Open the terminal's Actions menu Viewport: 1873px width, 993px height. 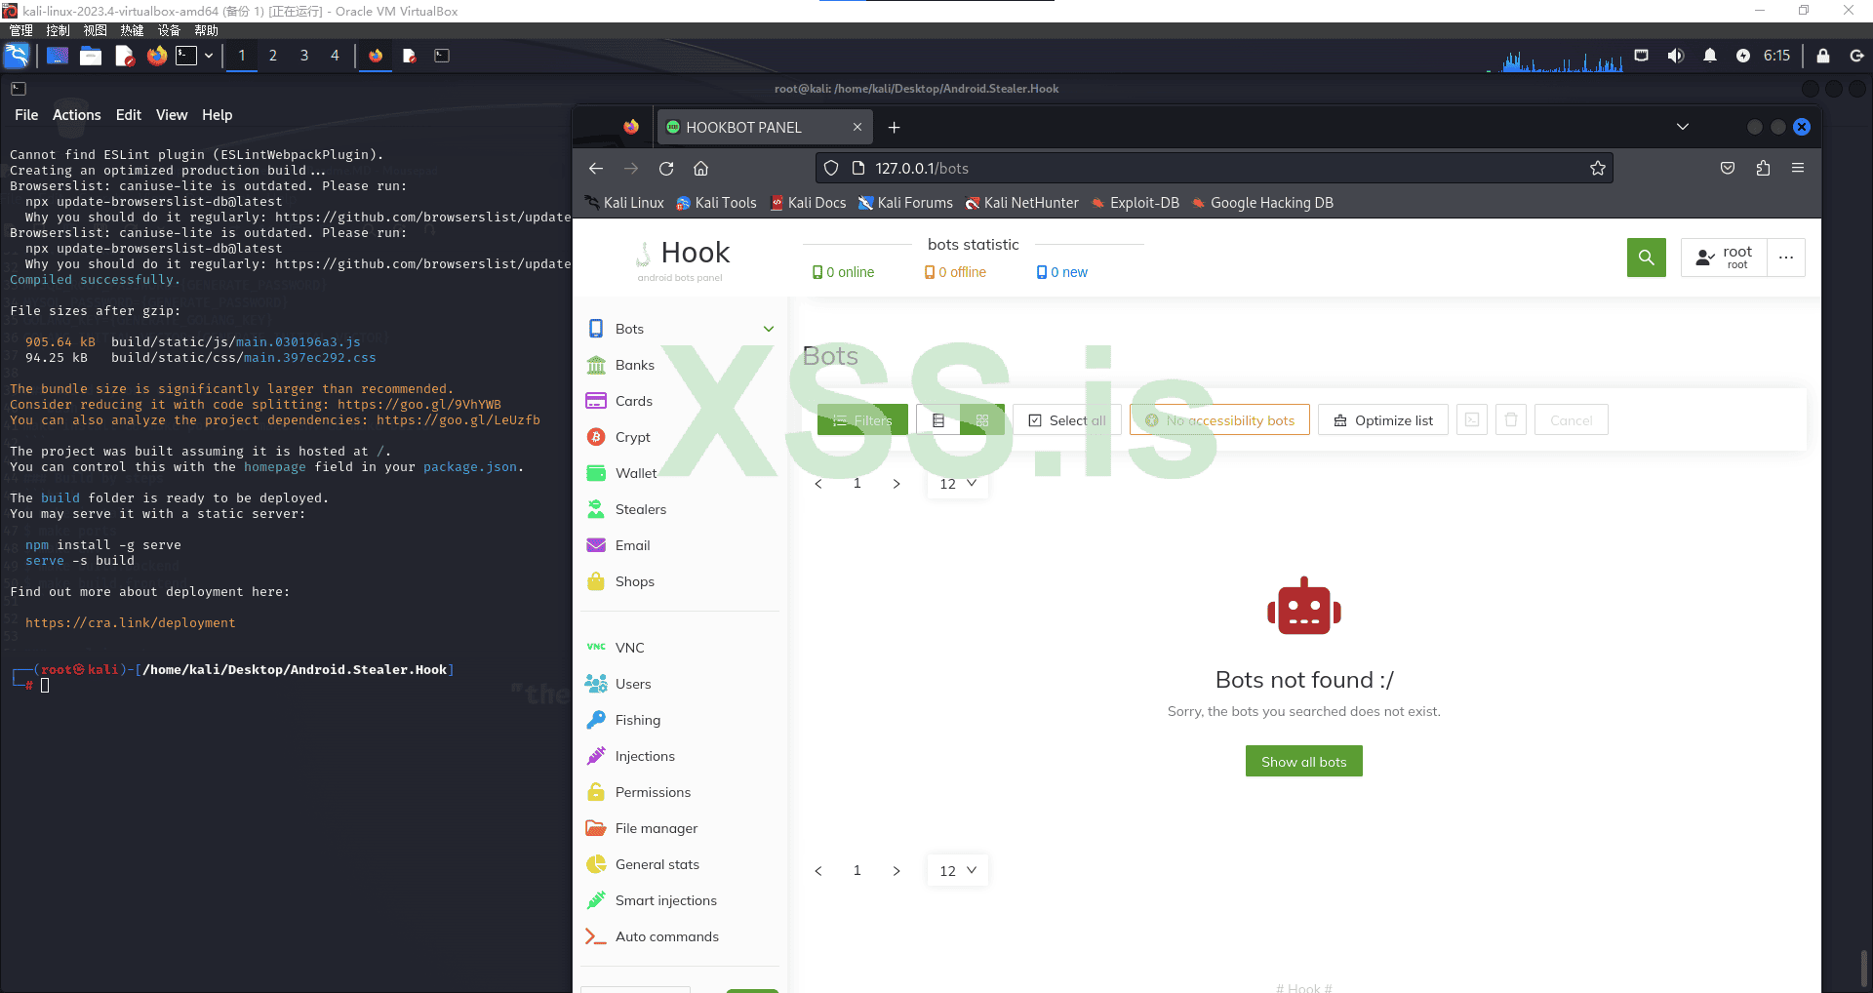pos(77,115)
